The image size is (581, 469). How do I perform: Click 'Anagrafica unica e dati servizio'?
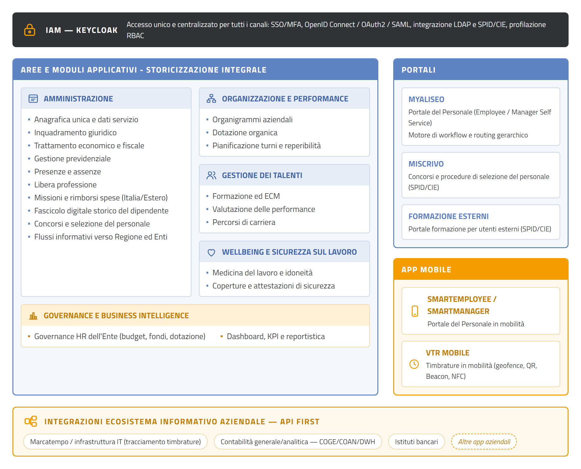(86, 119)
